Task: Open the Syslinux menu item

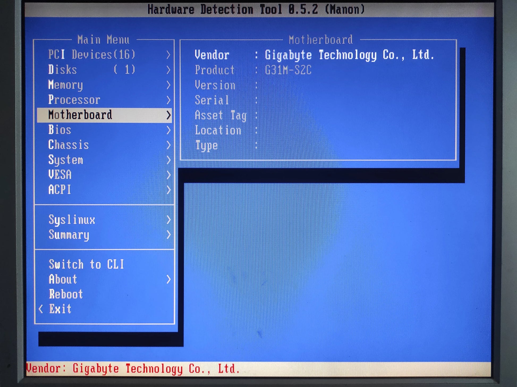Action: click(x=104, y=220)
